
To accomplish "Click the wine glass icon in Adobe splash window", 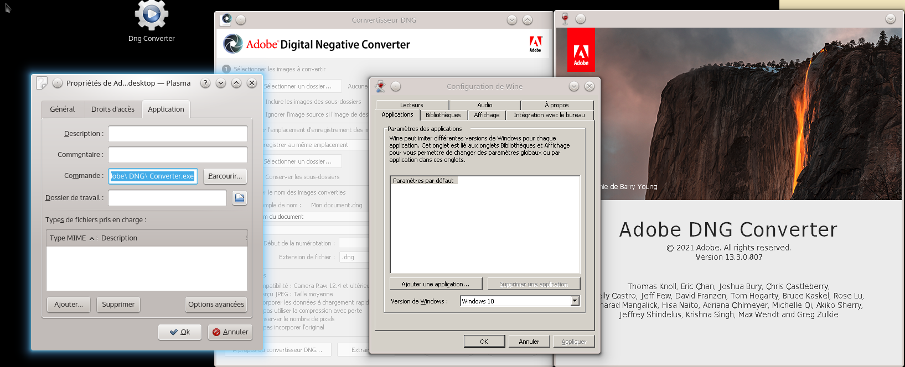I will point(565,19).
